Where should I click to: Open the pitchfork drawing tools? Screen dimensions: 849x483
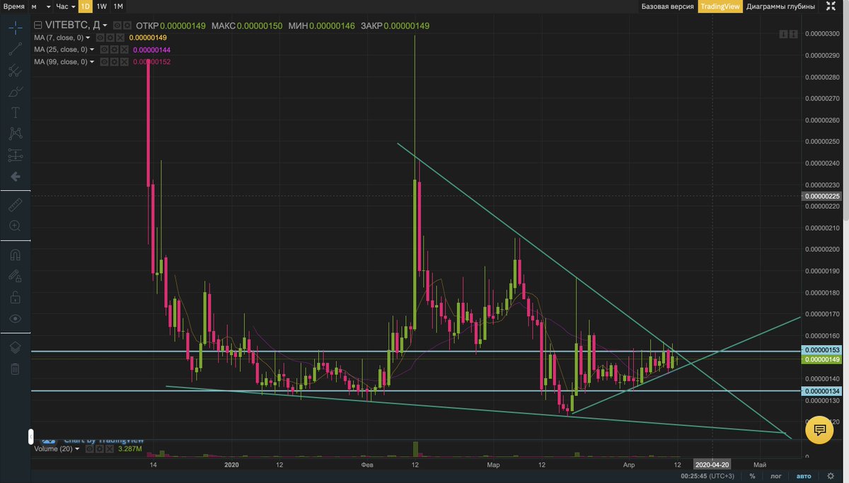tap(15, 70)
